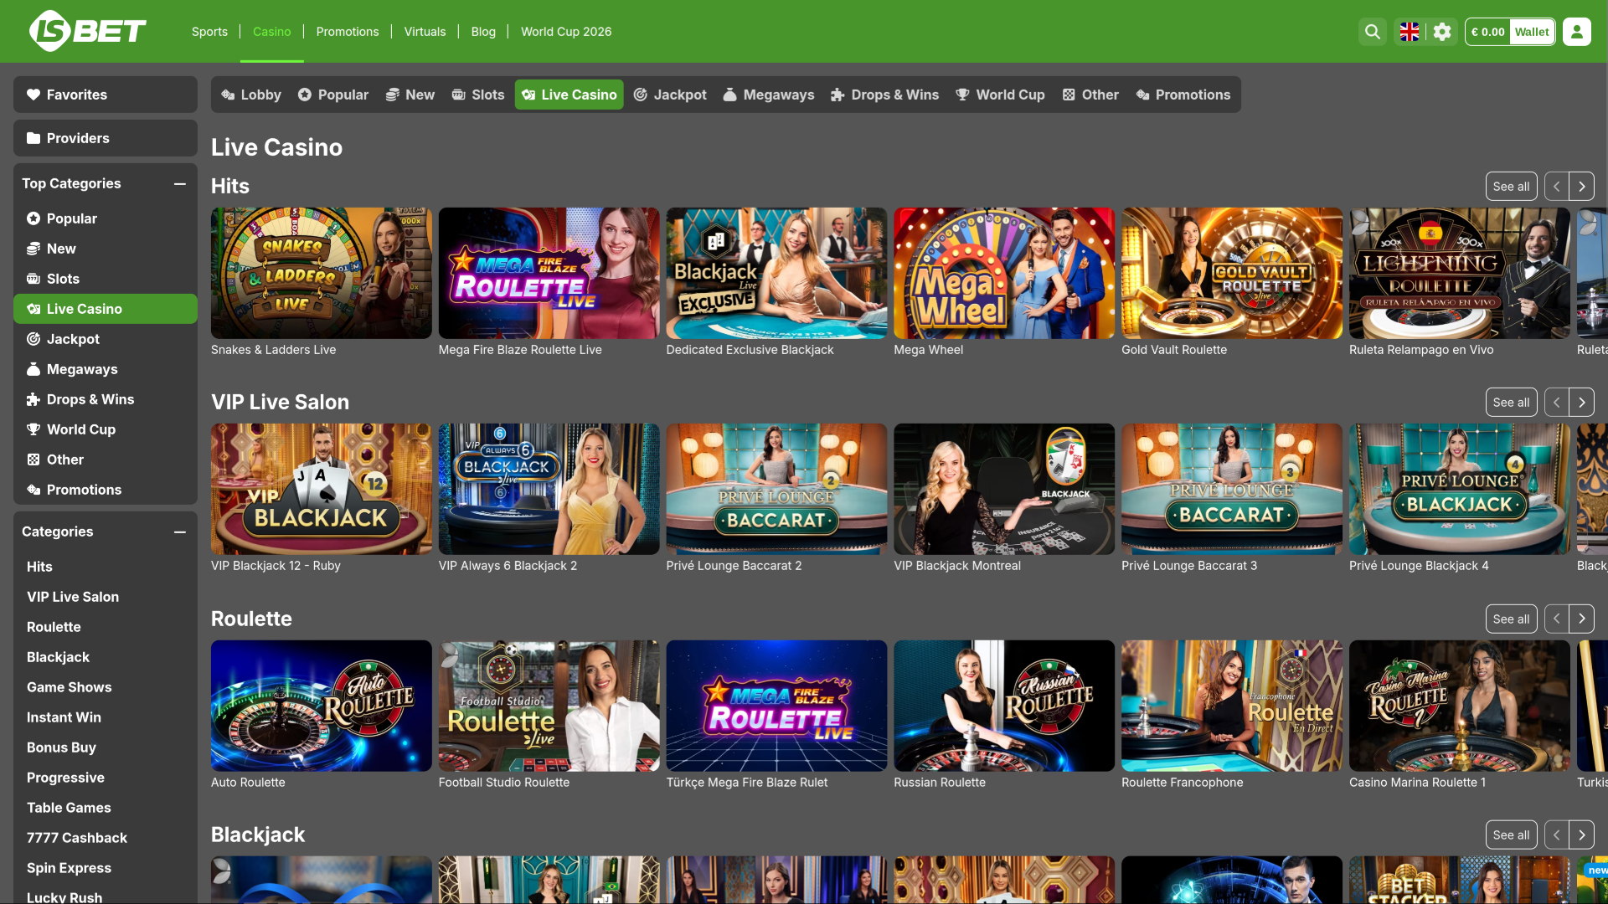Click See all for Hits

[1511, 187]
